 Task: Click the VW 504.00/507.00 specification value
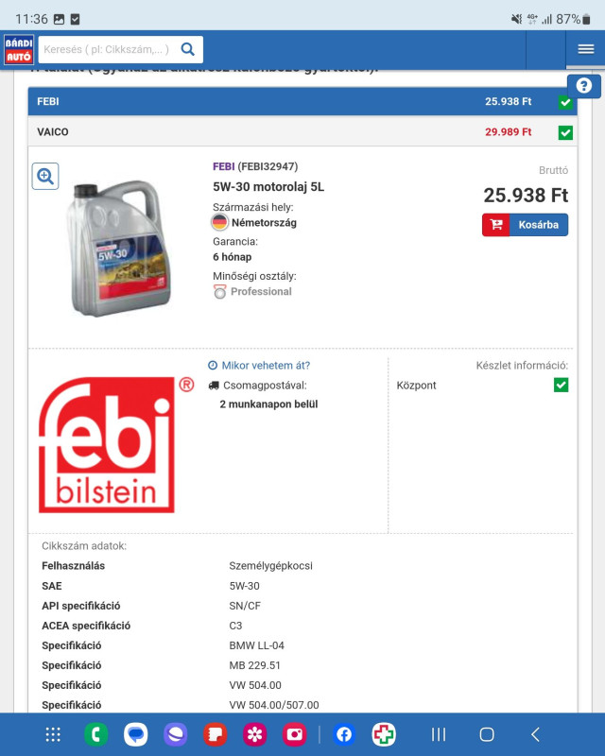tap(274, 705)
